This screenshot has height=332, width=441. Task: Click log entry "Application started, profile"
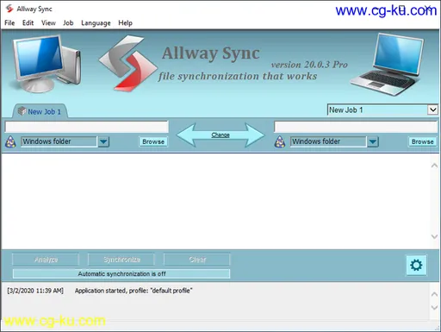(x=134, y=291)
